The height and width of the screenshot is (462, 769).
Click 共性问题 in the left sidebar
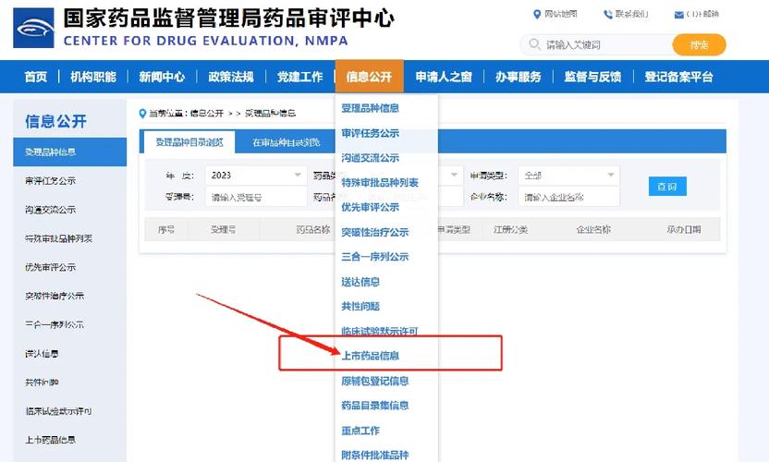42,383
